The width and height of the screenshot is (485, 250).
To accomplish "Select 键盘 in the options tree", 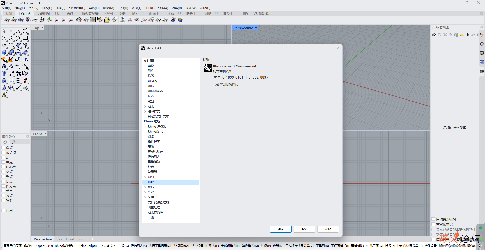I will [151, 167].
